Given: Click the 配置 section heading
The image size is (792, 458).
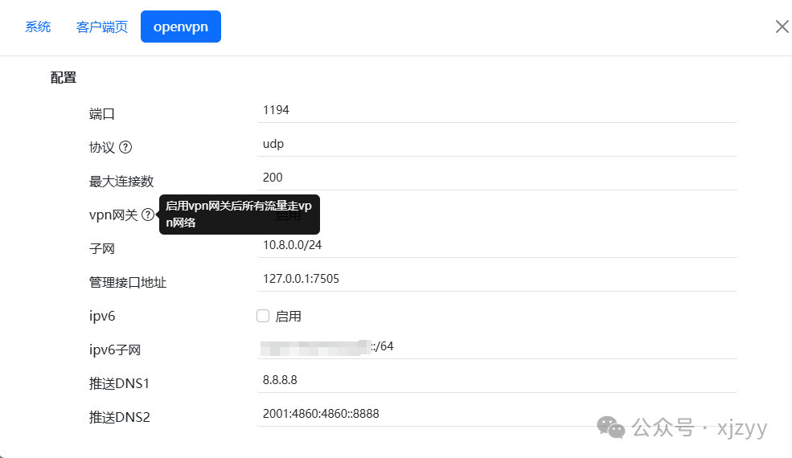Looking at the screenshot, I should click(x=64, y=78).
